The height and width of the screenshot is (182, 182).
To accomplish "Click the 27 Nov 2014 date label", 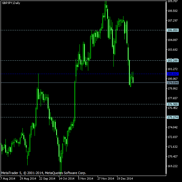I will pos(106,179).
